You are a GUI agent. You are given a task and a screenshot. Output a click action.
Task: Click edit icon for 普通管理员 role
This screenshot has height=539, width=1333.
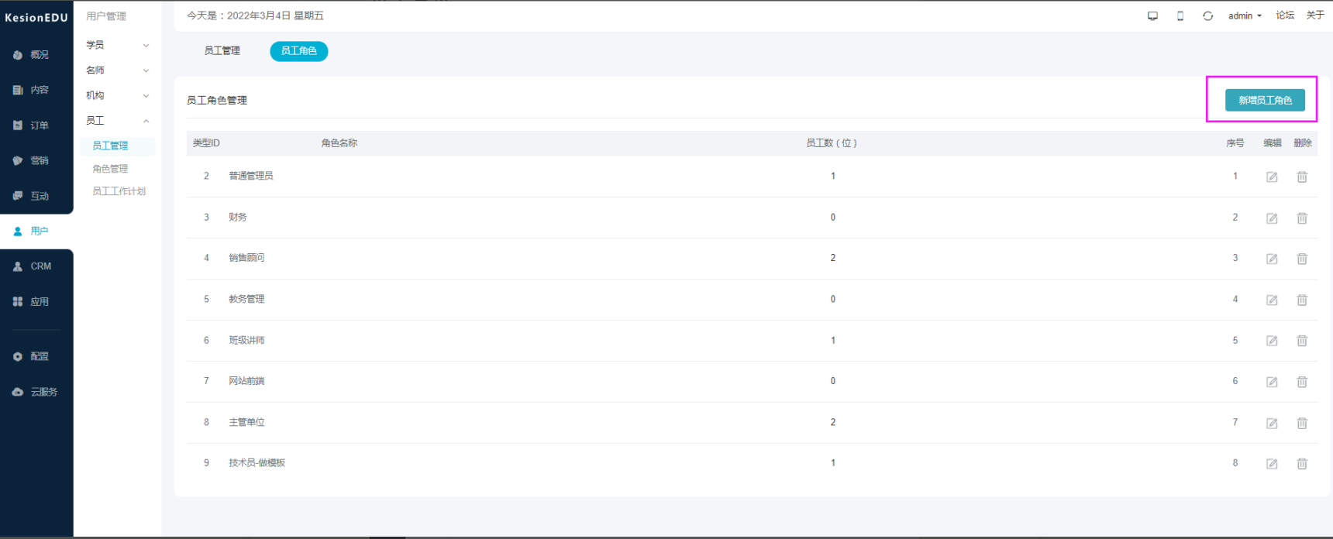pyautogui.click(x=1272, y=177)
